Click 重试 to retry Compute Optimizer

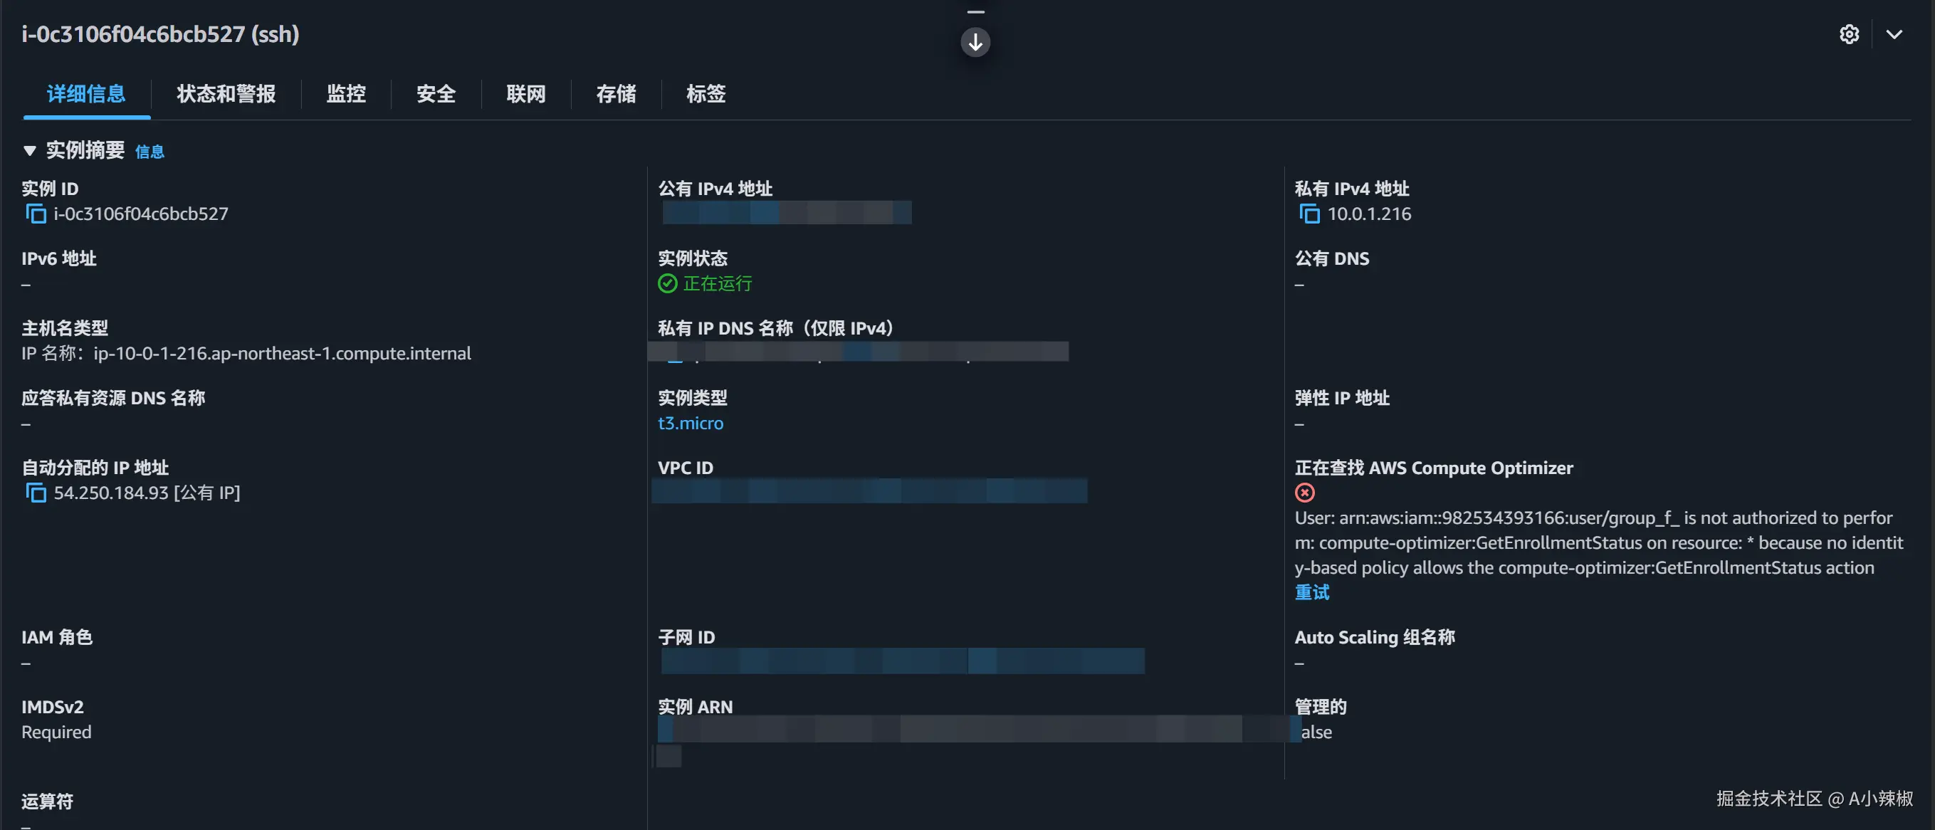click(1311, 593)
